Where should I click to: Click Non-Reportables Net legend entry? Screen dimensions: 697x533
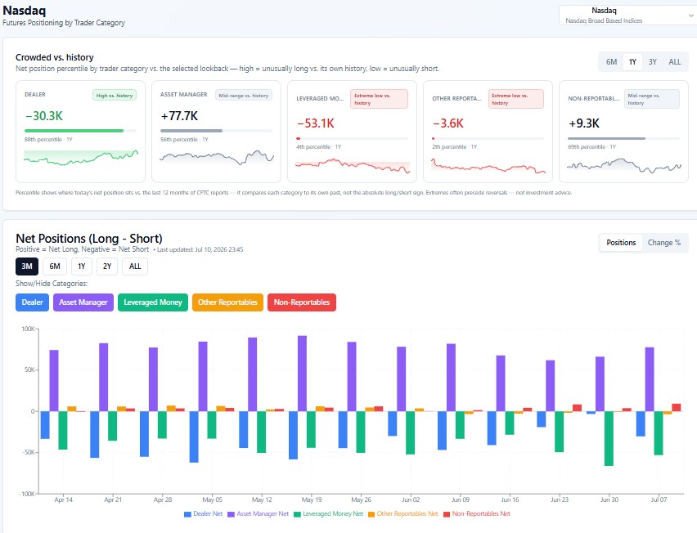pyautogui.click(x=477, y=514)
